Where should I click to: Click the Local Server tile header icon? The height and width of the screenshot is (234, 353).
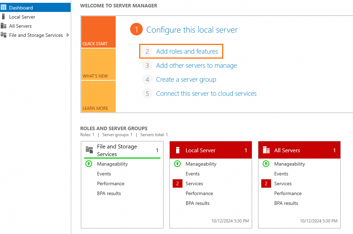point(178,150)
